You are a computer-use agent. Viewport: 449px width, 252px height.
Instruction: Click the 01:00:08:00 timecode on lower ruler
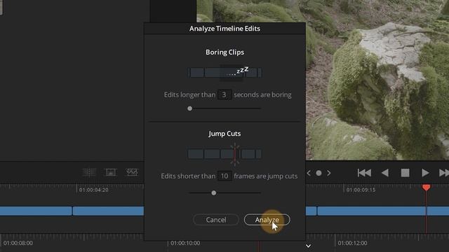click(x=18, y=243)
